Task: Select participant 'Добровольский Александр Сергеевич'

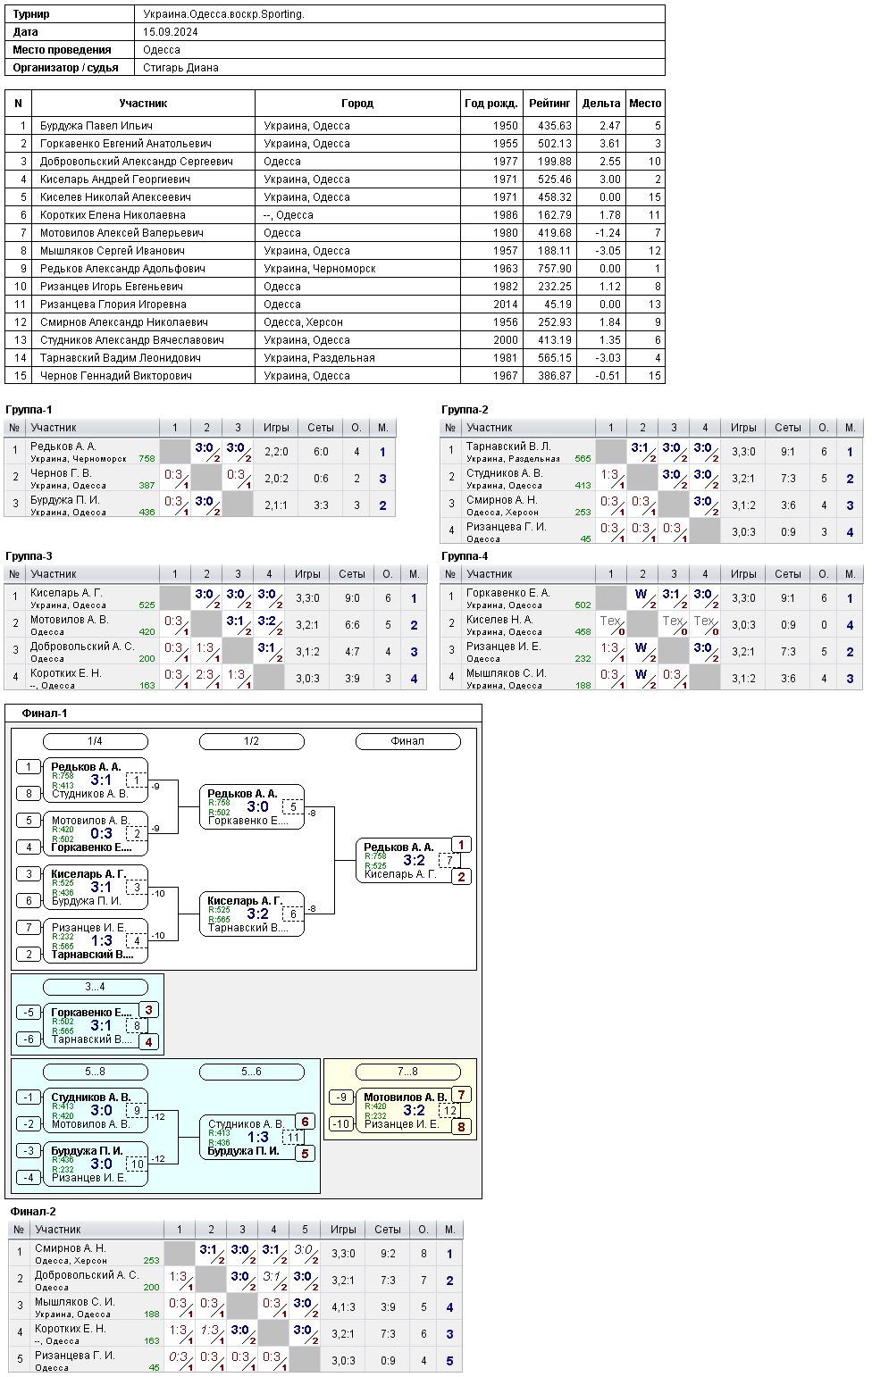Action: (x=137, y=162)
